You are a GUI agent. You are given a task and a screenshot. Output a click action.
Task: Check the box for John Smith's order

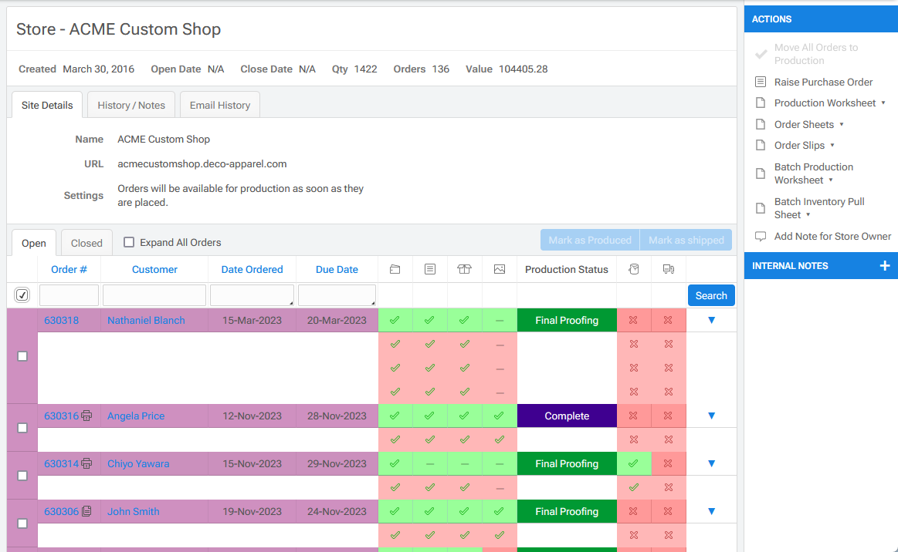[22, 523]
